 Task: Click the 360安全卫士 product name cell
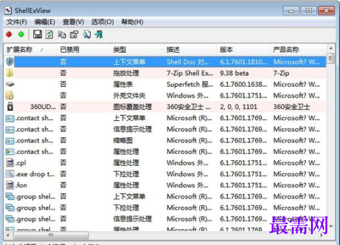click(x=291, y=106)
